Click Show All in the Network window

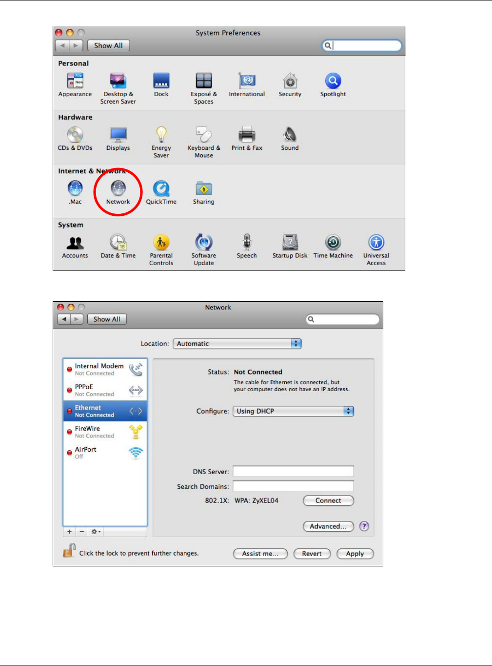point(107,319)
